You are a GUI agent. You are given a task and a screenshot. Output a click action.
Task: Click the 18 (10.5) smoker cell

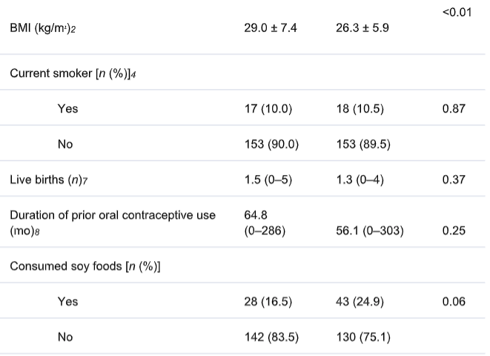360,109
